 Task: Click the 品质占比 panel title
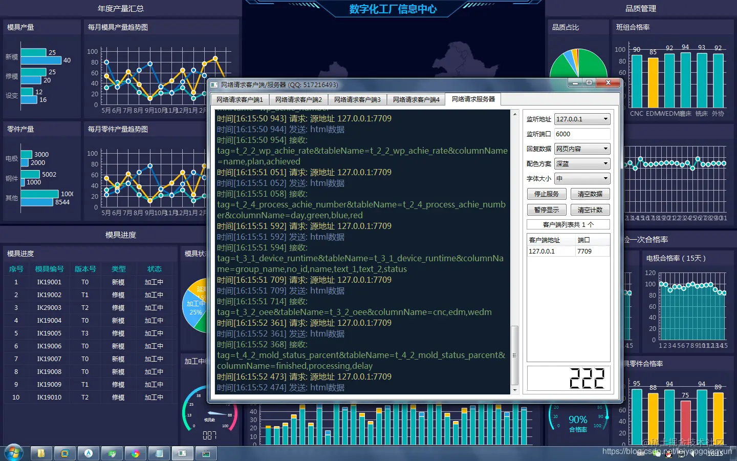click(566, 27)
